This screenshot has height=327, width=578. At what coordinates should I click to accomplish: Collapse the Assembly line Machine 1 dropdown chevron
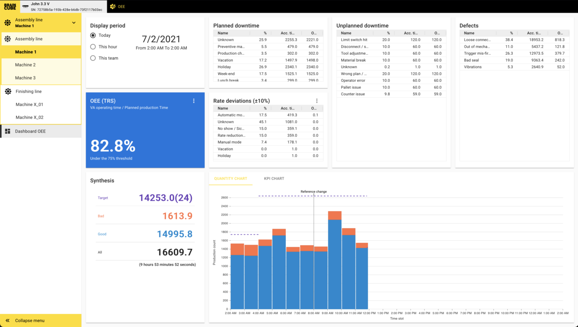click(x=74, y=22)
